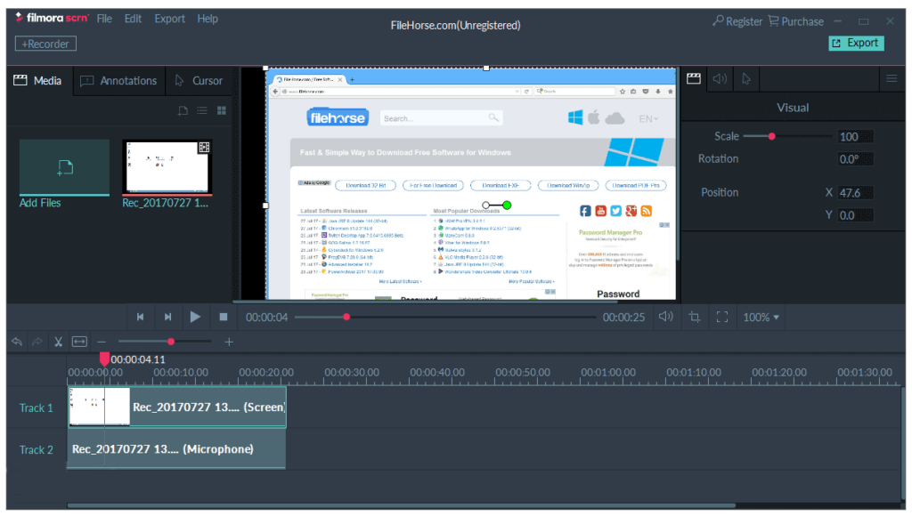Open the Annotations tab

(118, 81)
